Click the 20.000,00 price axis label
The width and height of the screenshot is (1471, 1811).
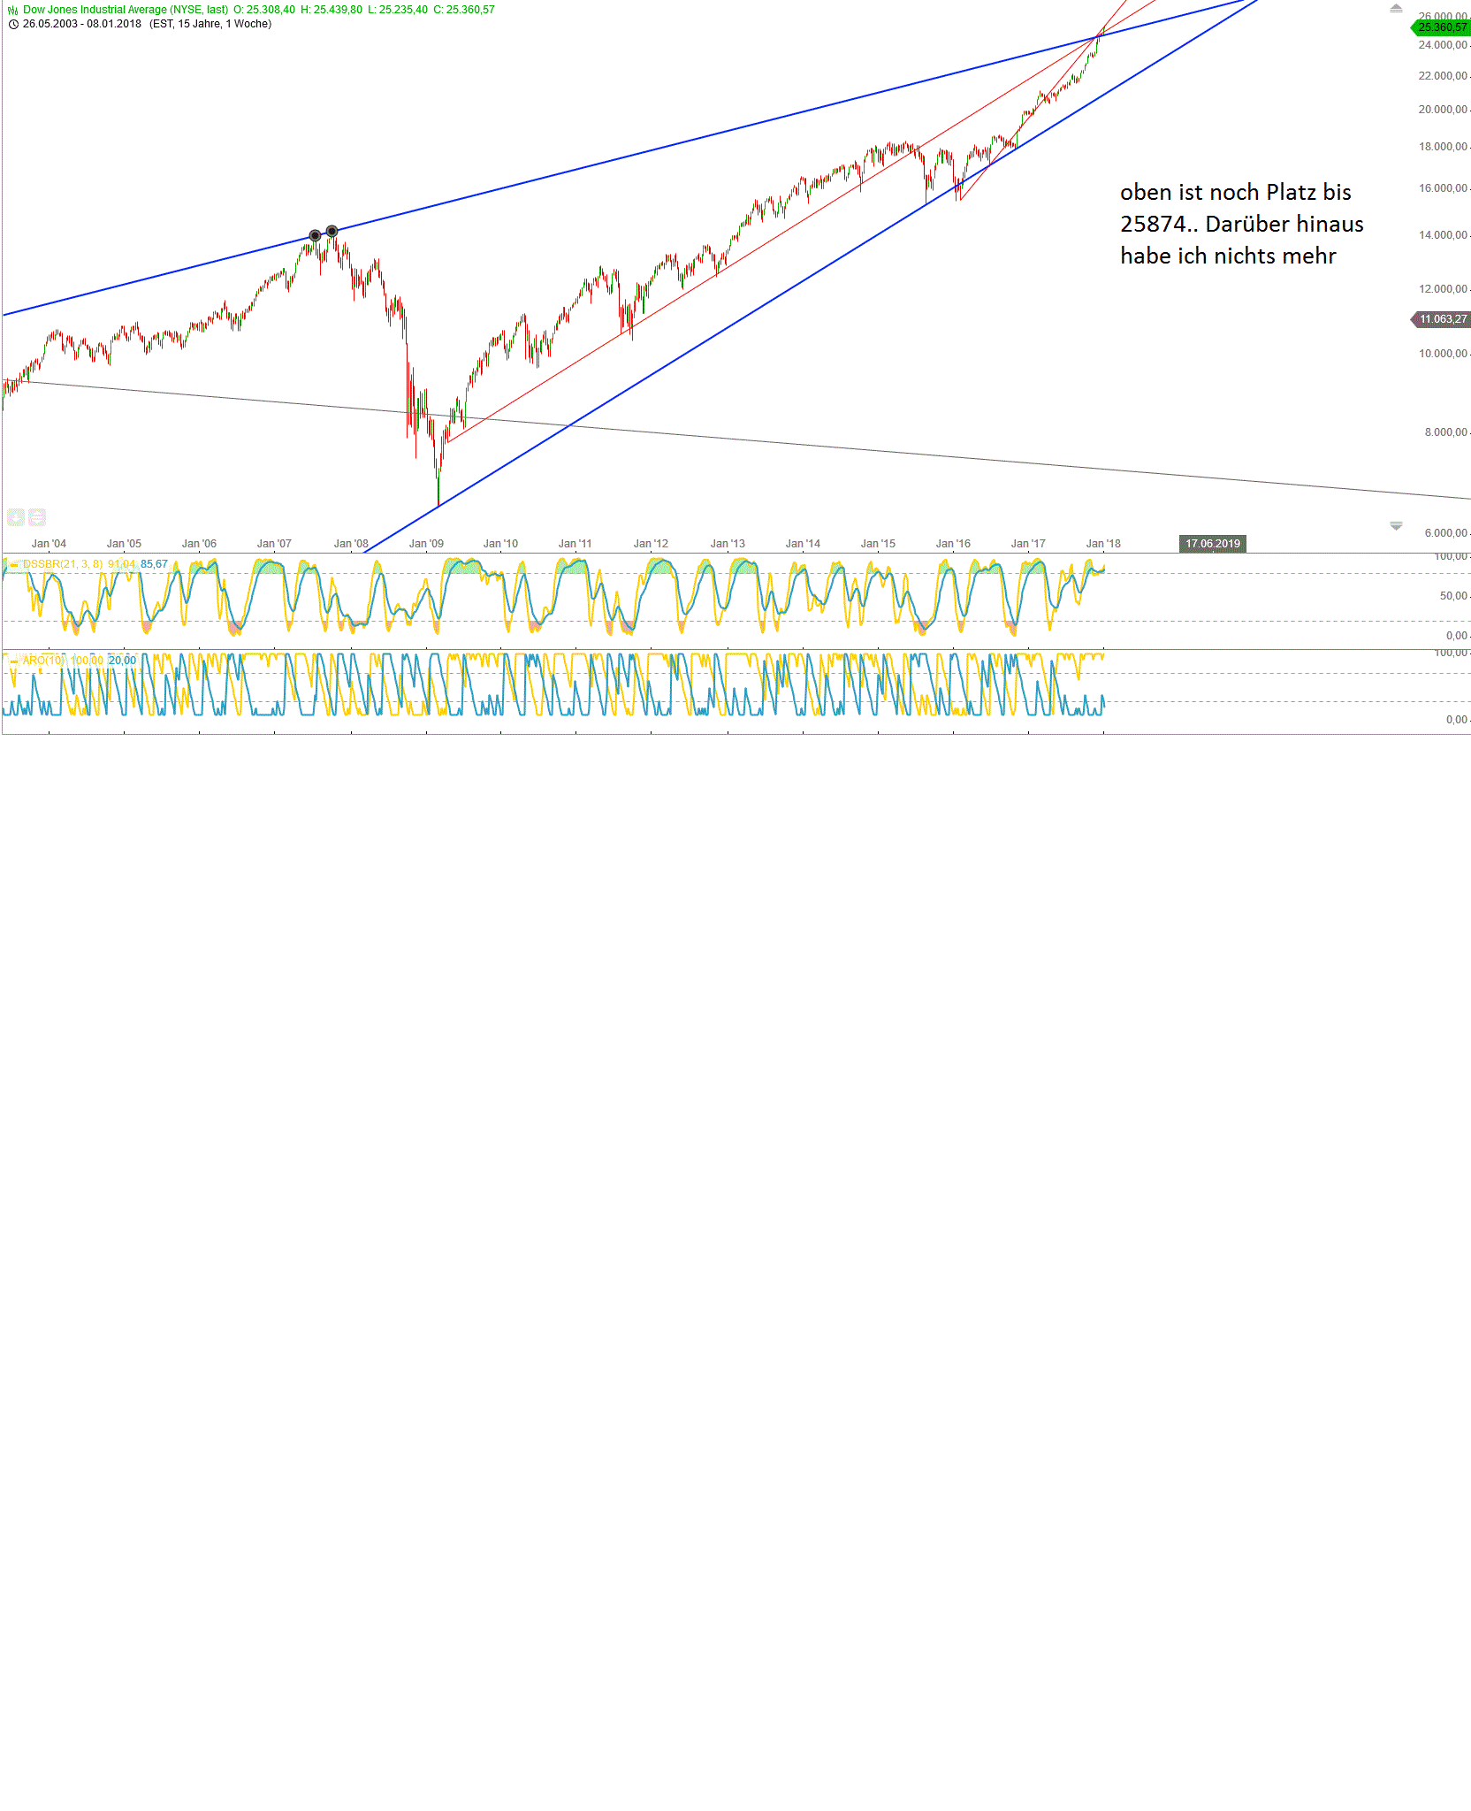click(1443, 110)
